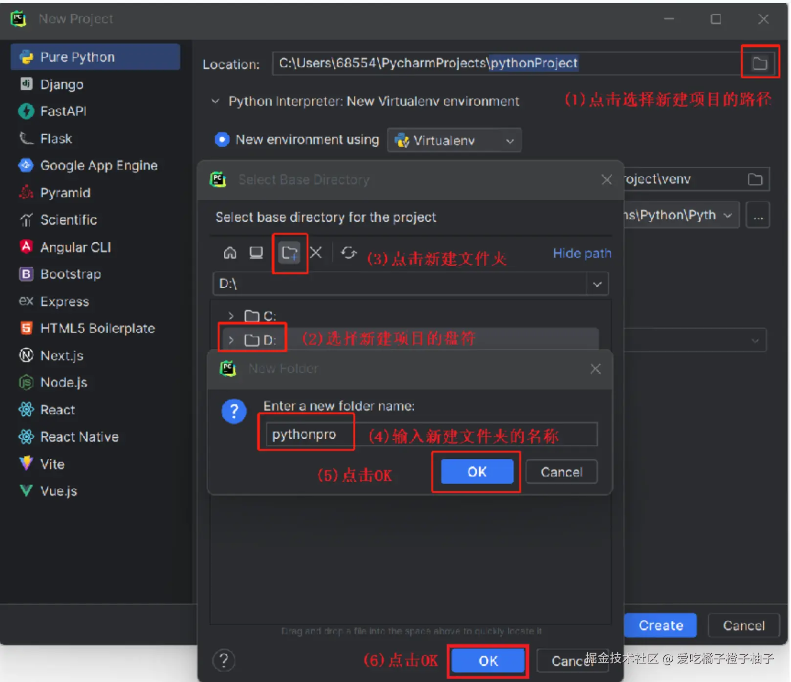Click the Vite icon in sidebar
The image size is (791, 682).
pos(26,463)
